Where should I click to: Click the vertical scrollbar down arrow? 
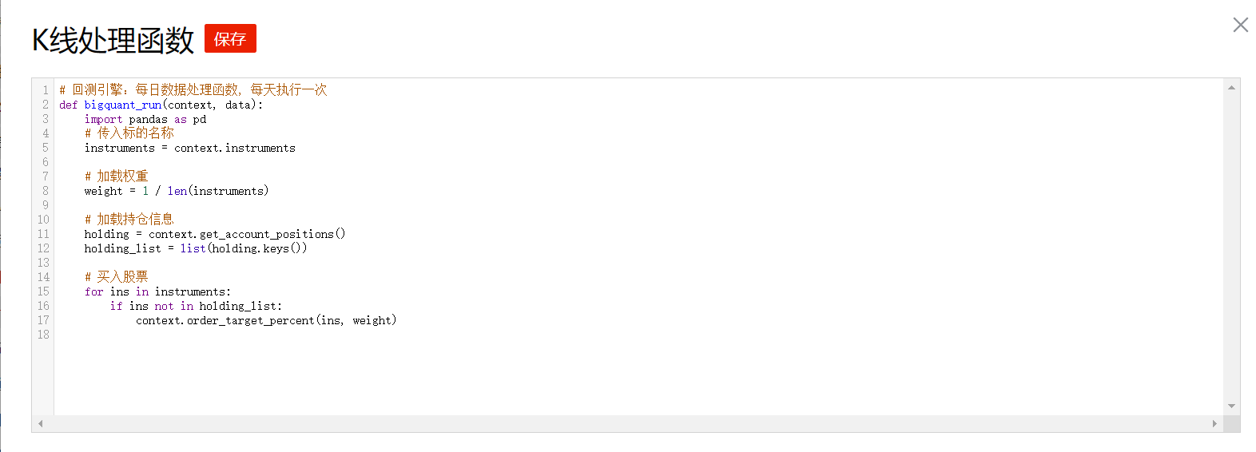click(1231, 406)
